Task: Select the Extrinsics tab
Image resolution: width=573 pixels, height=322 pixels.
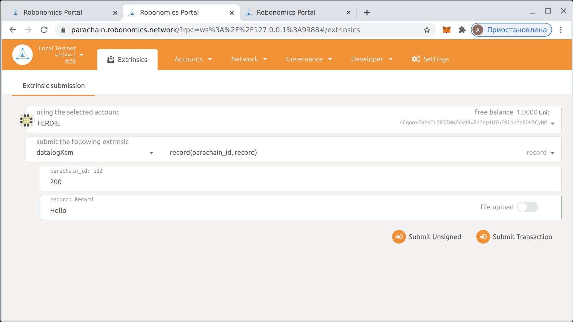Action: tap(127, 60)
